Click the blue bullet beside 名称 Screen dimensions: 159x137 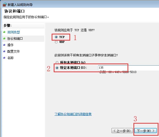click(4, 58)
